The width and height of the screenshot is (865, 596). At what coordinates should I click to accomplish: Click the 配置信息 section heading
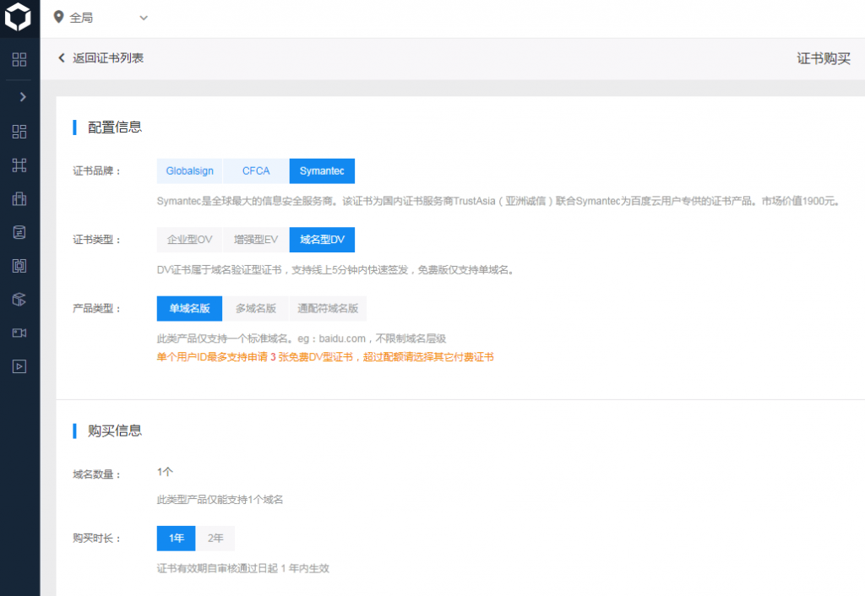(115, 127)
